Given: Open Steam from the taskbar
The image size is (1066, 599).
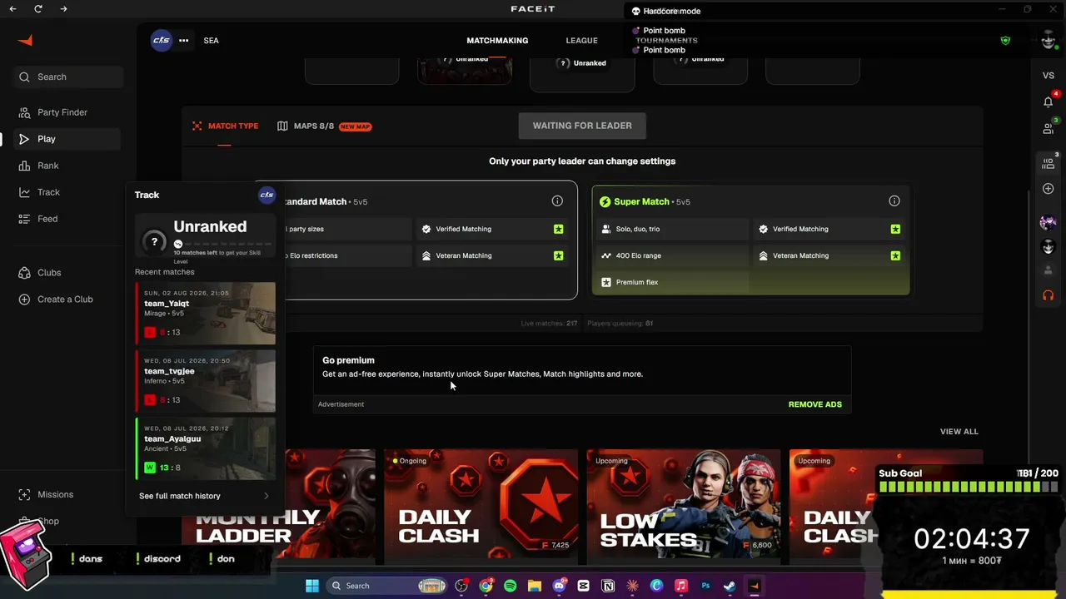Looking at the screenshot, I should (730, 586).
